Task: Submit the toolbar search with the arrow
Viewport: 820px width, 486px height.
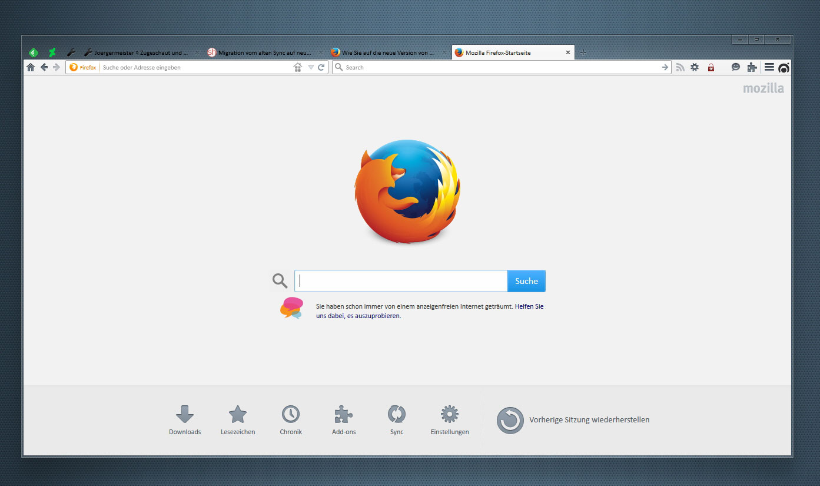Action: 665,67
